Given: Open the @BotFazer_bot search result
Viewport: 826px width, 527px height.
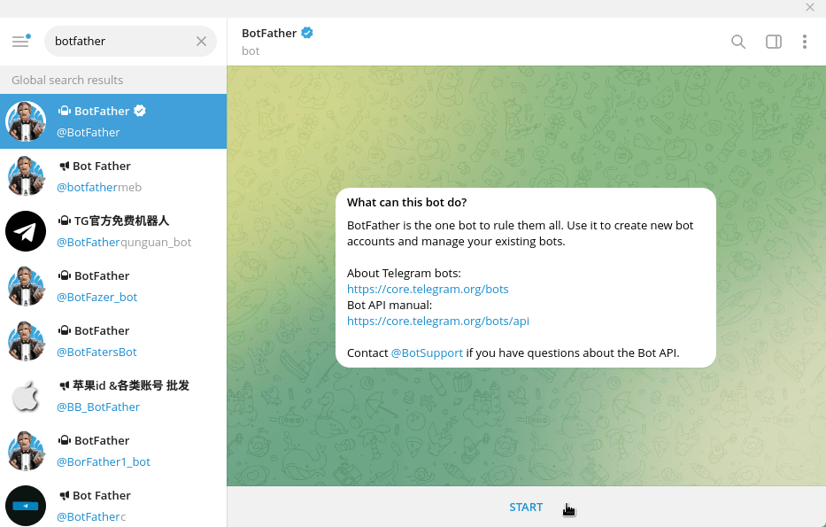Looking at the screenshot, I should (x=113, y=285).
